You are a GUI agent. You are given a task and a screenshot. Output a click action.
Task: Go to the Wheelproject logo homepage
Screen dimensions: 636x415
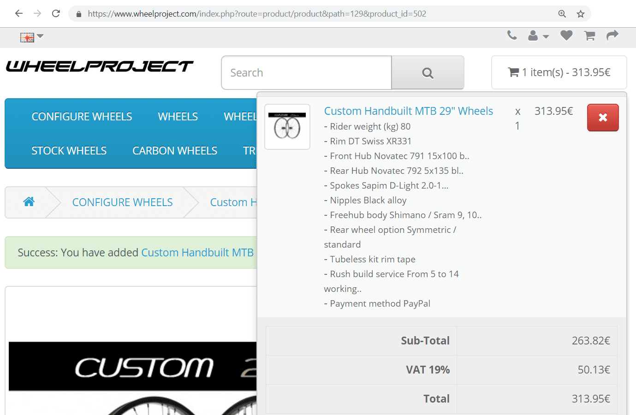pos(100,67)
